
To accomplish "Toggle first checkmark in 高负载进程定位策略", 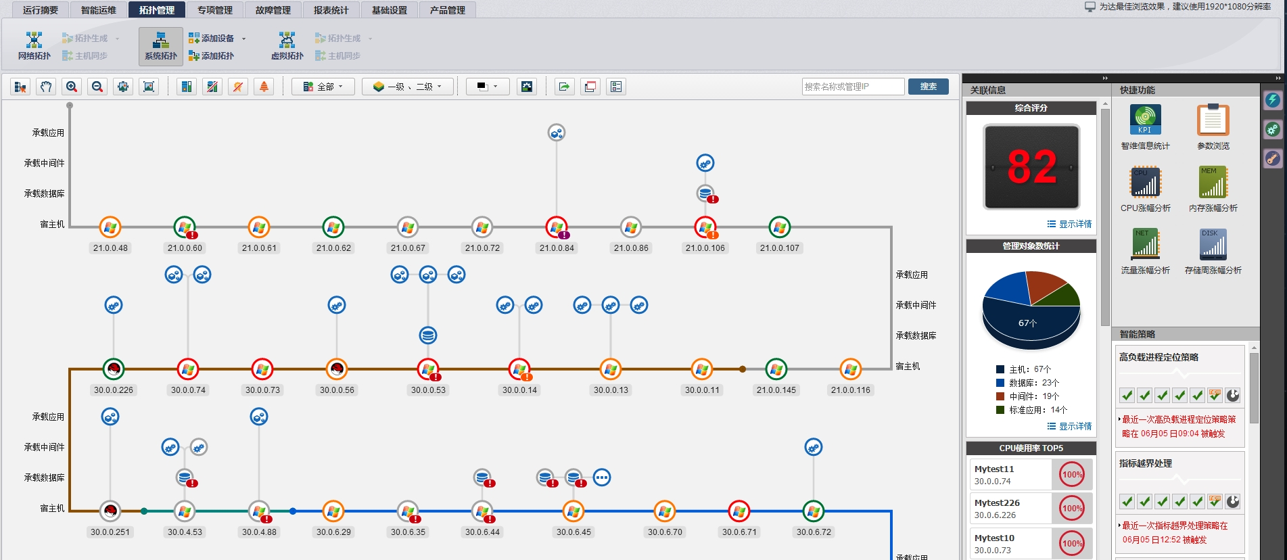I will click(1127, 395).
